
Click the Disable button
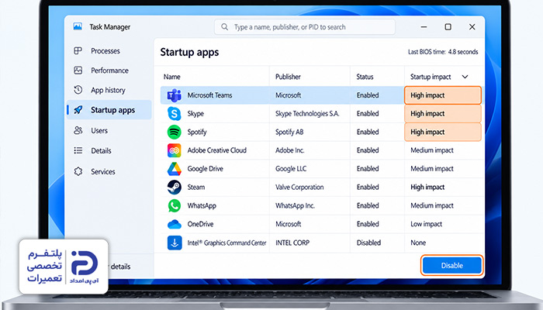pos(452,265)
